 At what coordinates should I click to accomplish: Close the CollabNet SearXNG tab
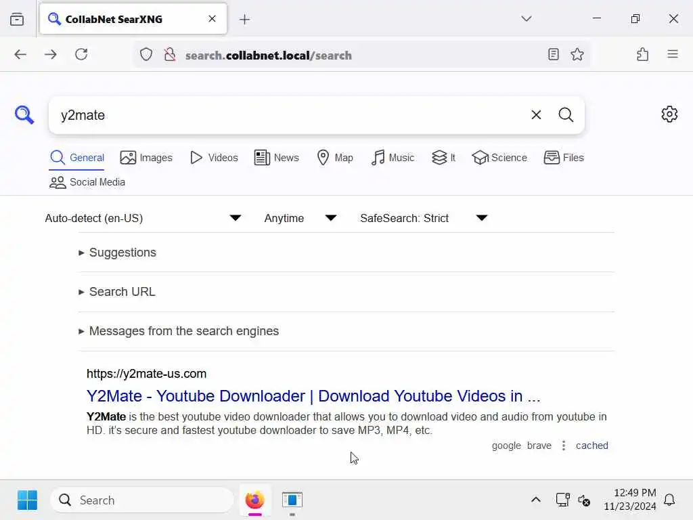(212, 18)
